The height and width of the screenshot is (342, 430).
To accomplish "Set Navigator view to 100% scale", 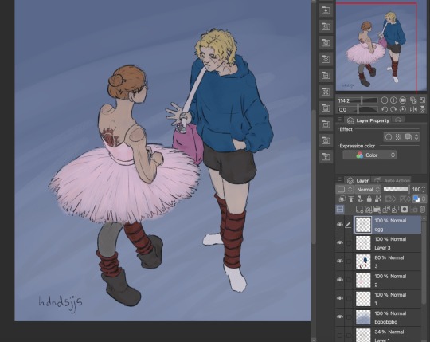I will point(403,100).
